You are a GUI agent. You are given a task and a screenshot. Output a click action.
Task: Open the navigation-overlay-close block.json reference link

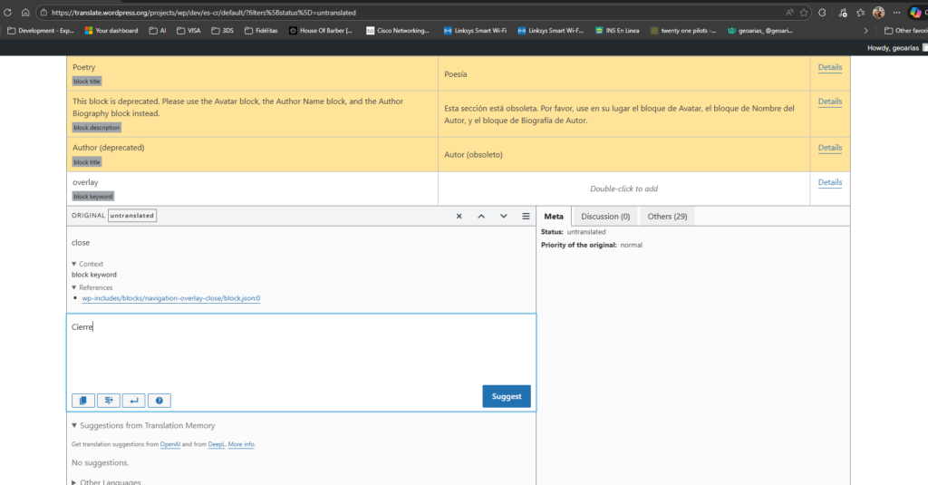[x=170, y=298]
